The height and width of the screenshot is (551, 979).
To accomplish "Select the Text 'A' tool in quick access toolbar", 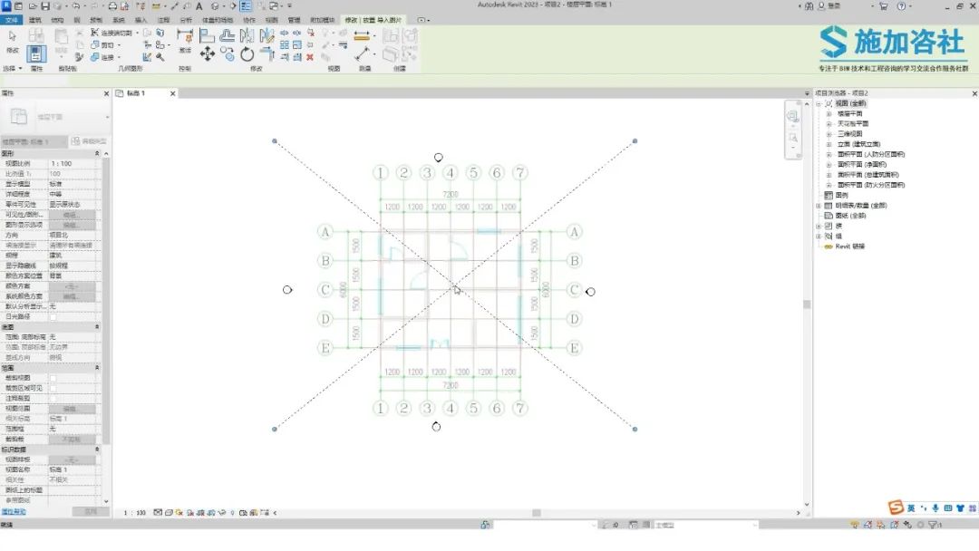I will coord(199,6).
